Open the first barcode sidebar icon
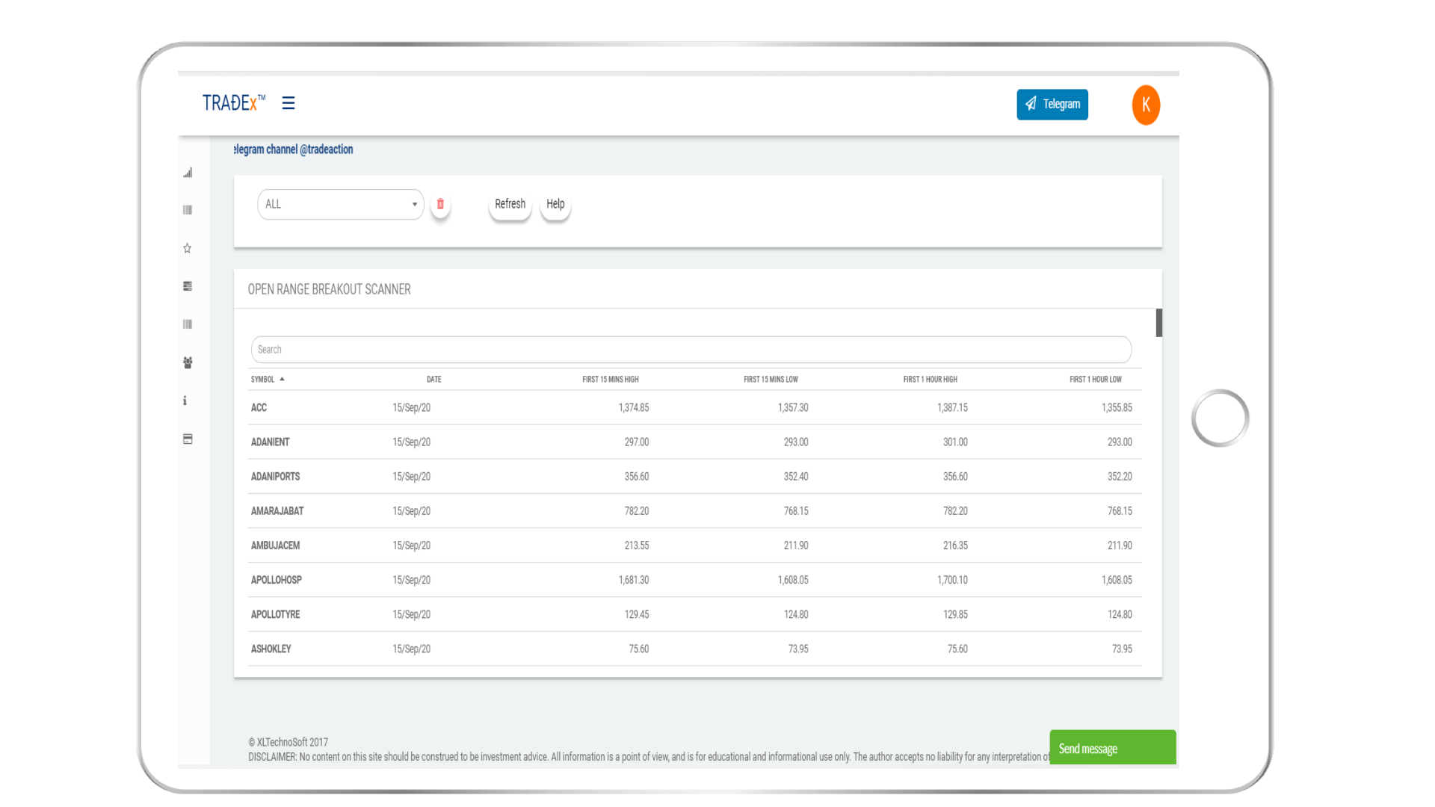Image resolution: width=1435 pixels, height=807 pixels. (188, 210)
